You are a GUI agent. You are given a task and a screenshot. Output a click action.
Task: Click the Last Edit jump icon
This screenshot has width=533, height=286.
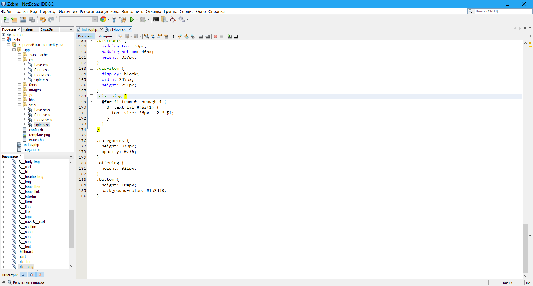click(x=120, y=36)
